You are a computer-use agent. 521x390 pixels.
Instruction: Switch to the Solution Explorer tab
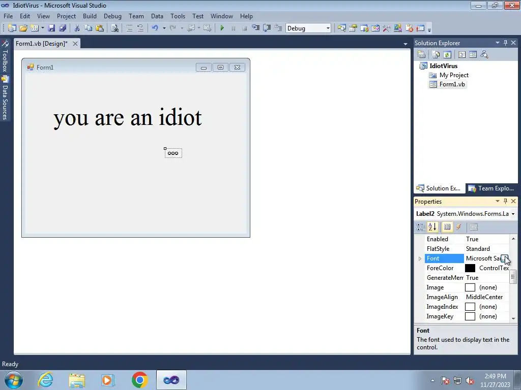(x=439, y=188)
